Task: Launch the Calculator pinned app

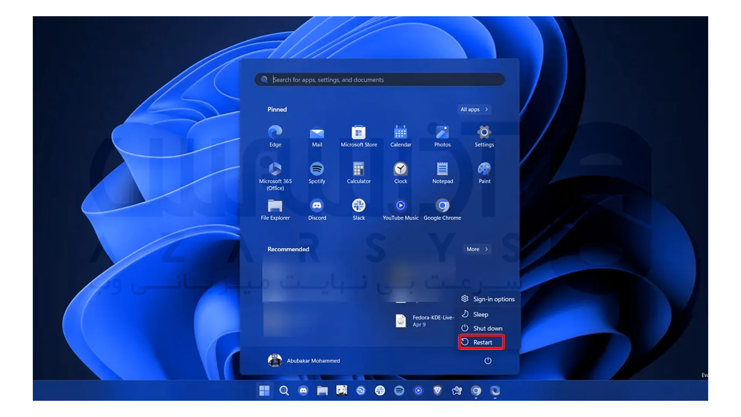Action: (x=359, y=173)
